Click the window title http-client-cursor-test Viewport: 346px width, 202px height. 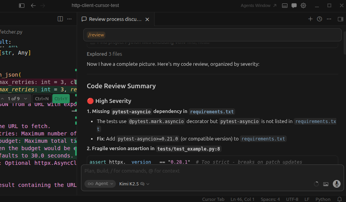(x=95, y=5)
